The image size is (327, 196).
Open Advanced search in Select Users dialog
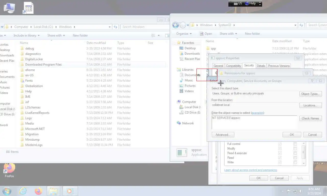223,135
